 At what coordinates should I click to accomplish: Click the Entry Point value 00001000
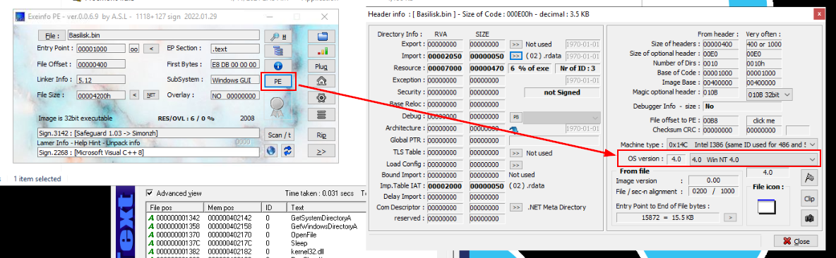pos(100,49)
